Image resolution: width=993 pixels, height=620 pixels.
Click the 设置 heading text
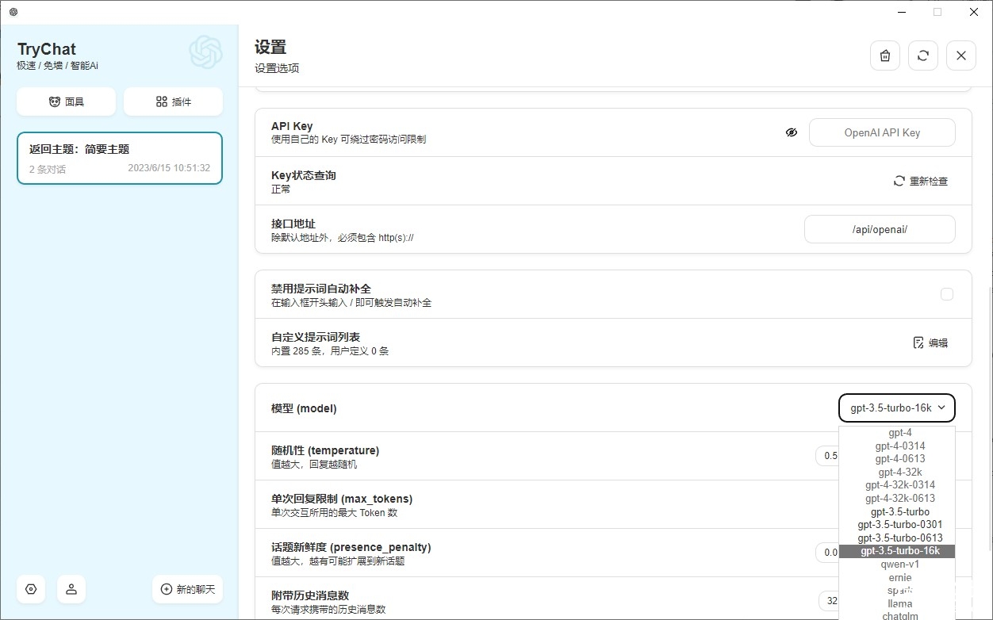[270, 48]
